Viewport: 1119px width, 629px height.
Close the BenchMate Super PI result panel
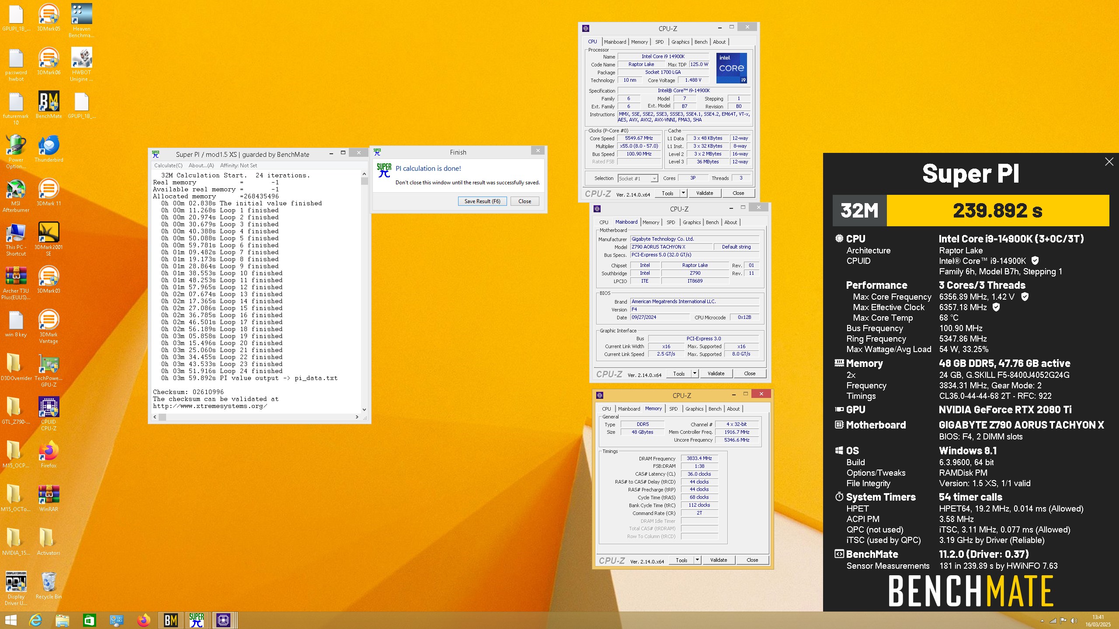pyautogui.click(x=1109, y=162)
